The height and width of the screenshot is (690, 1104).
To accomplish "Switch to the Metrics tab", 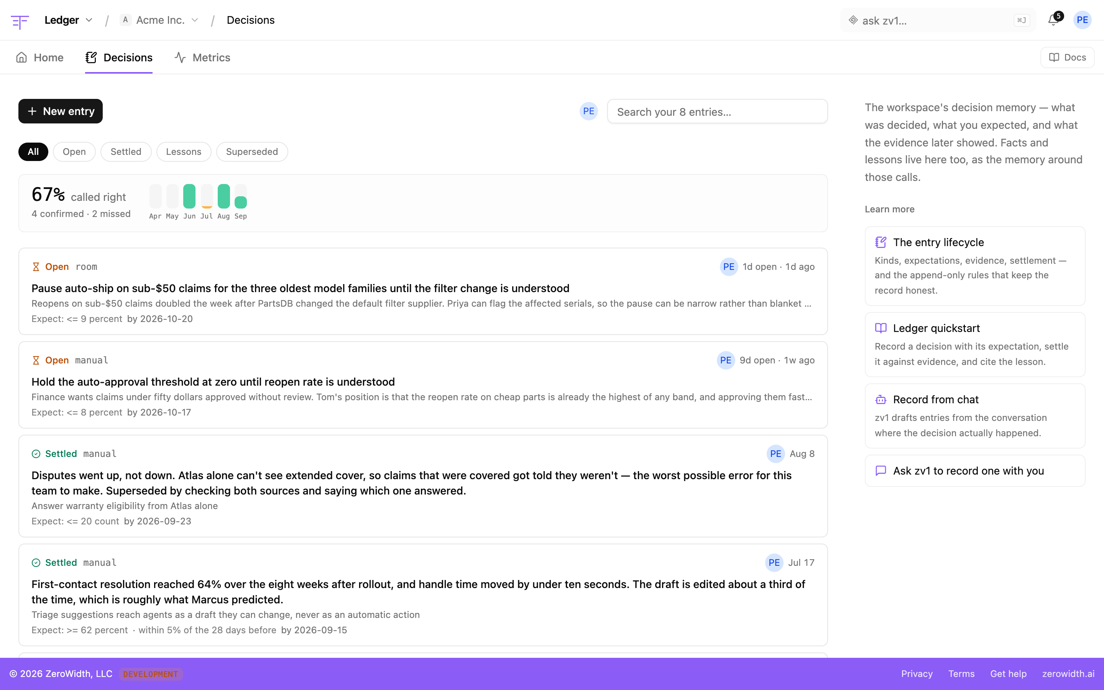I will click(x=202, y=58).
